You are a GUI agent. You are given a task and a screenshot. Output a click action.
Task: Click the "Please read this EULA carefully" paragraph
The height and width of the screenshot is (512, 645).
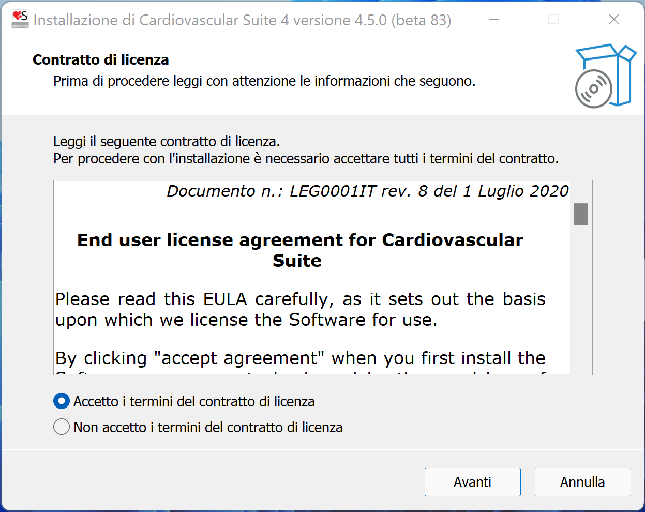point(300,309)
